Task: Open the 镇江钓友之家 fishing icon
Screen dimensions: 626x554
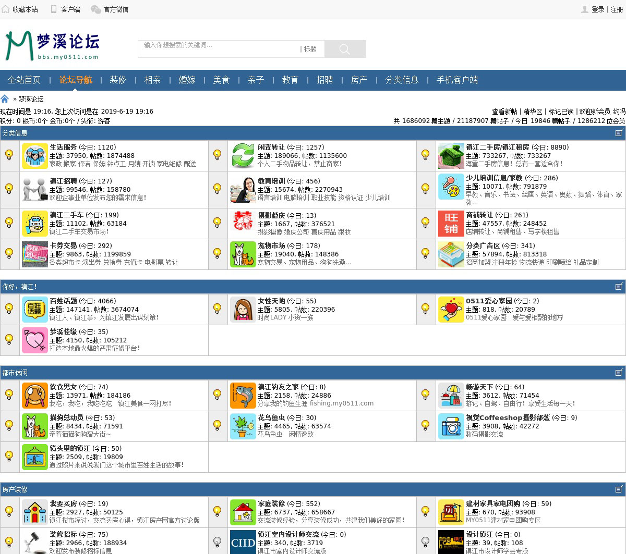Action: [243, 395]
